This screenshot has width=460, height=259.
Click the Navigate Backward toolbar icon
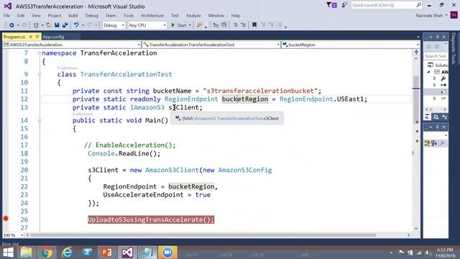(11, 25)
